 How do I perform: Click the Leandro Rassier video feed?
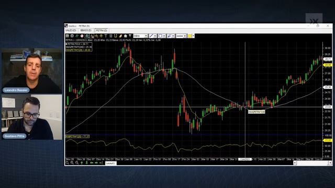(x=32, y=71)
